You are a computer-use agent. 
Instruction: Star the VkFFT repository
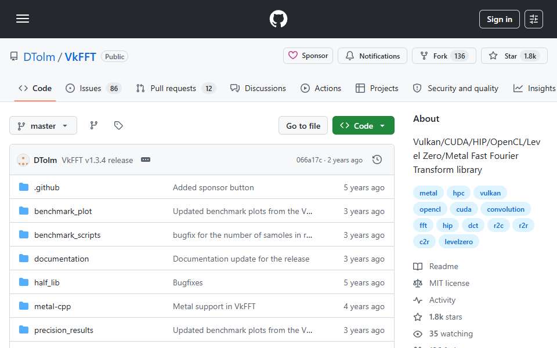pos(514,56)
